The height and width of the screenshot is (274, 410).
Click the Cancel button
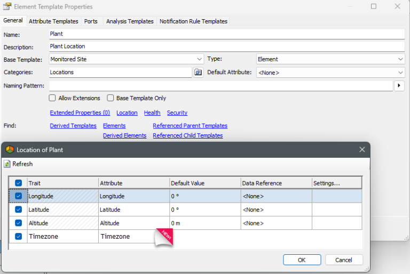coord(344,260)
